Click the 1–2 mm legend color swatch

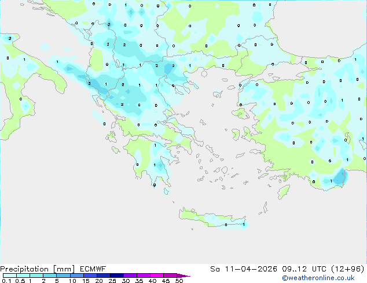point(36,275)
